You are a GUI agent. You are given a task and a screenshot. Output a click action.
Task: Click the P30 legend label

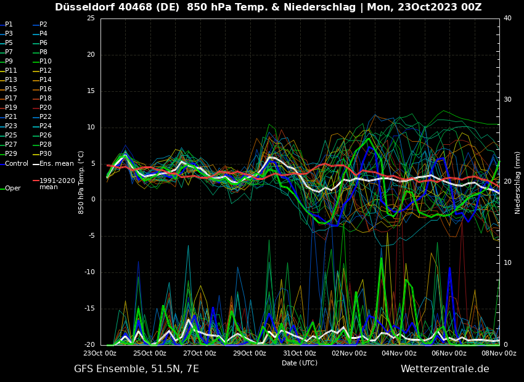46,154
